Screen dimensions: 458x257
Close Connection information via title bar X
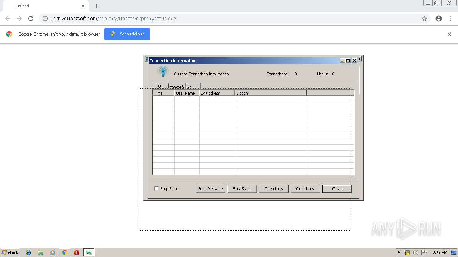[x=355, y=61]
